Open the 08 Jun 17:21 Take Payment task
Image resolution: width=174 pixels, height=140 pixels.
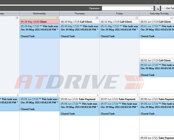(157, 99)
